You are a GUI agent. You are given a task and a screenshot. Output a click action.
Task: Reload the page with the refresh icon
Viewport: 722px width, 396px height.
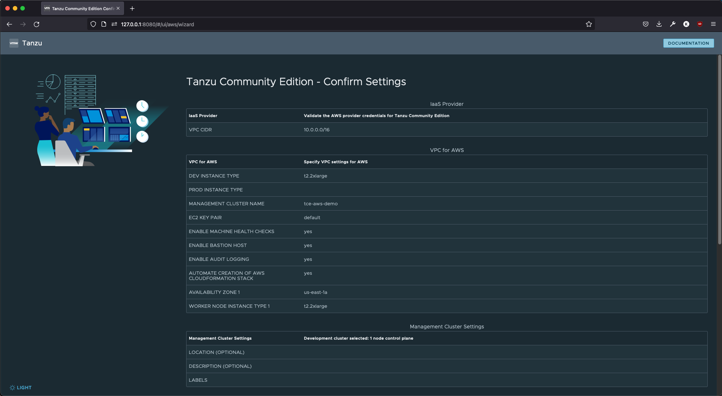(x=36, y=24)
